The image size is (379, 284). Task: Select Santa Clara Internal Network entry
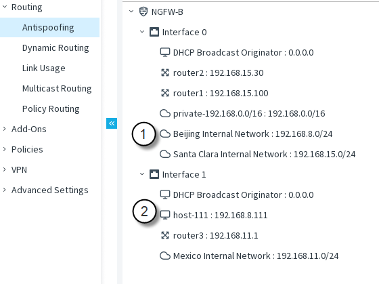[258, 155]
